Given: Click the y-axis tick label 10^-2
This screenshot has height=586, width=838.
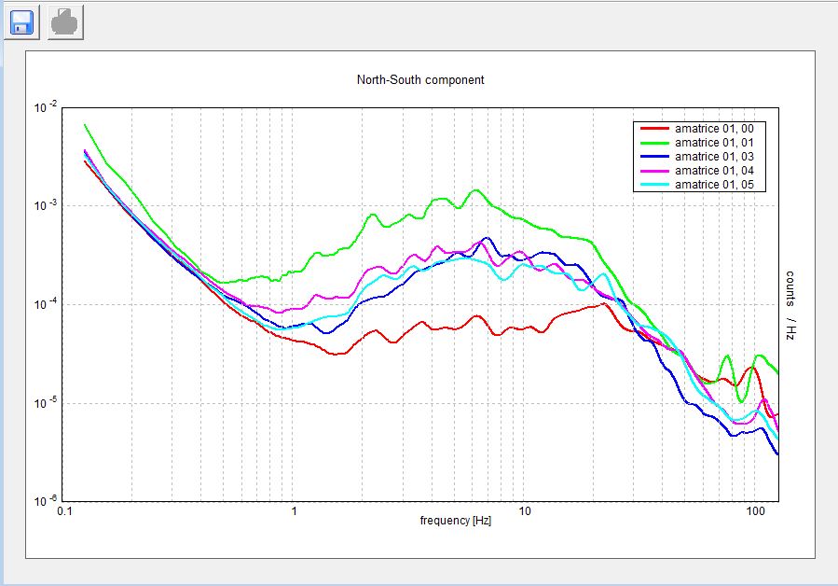Looking at the screenshot, I should 46,108.
